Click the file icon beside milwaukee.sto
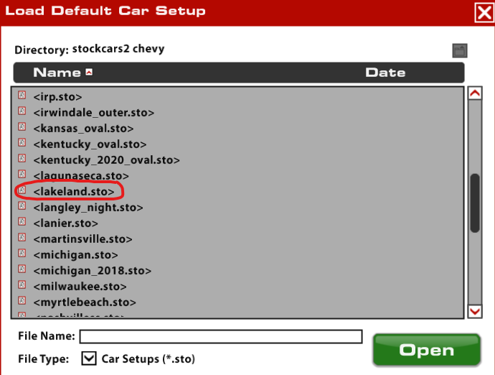 click(22, 286)
